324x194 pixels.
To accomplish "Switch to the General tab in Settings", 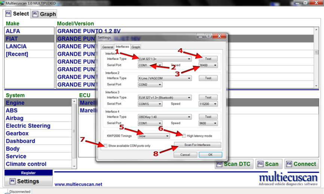I will [108, 47].
